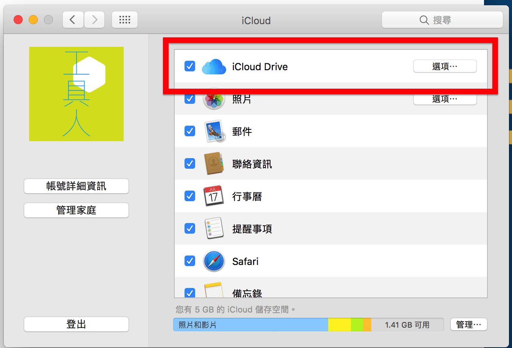512x348 pixels.
Task: Click 登出 to sign out
Action: pos(76,324)
